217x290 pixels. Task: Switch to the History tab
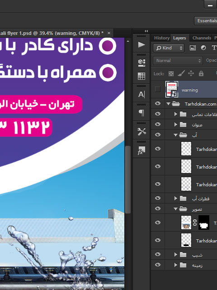coord(162,38)
